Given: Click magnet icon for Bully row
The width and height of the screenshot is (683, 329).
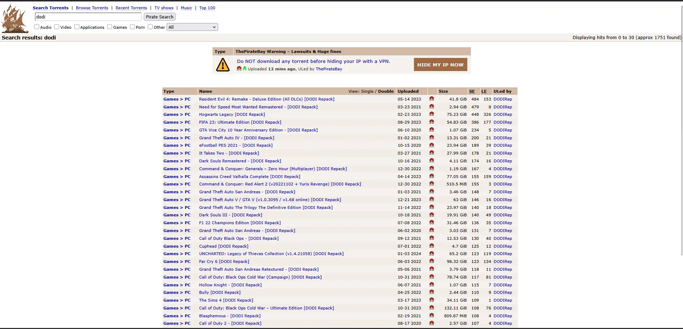Looking at the screenshot, I should tap(431, 292).
